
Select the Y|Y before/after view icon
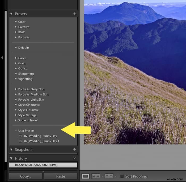point(109,176)
